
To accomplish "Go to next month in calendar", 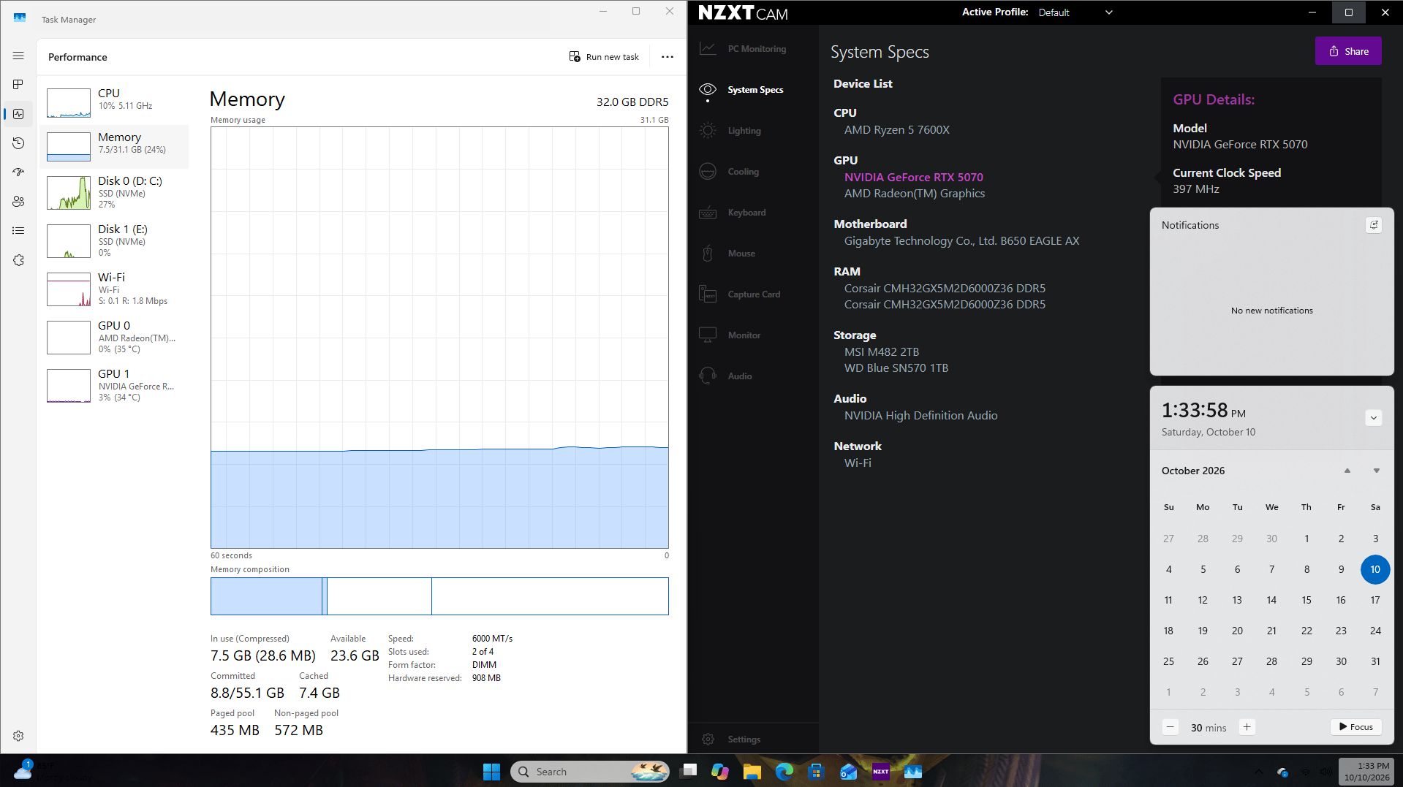I will [1376, 471].
